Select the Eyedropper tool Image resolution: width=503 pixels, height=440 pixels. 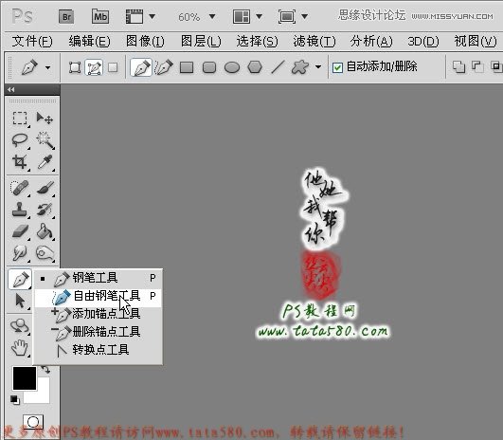45,161
